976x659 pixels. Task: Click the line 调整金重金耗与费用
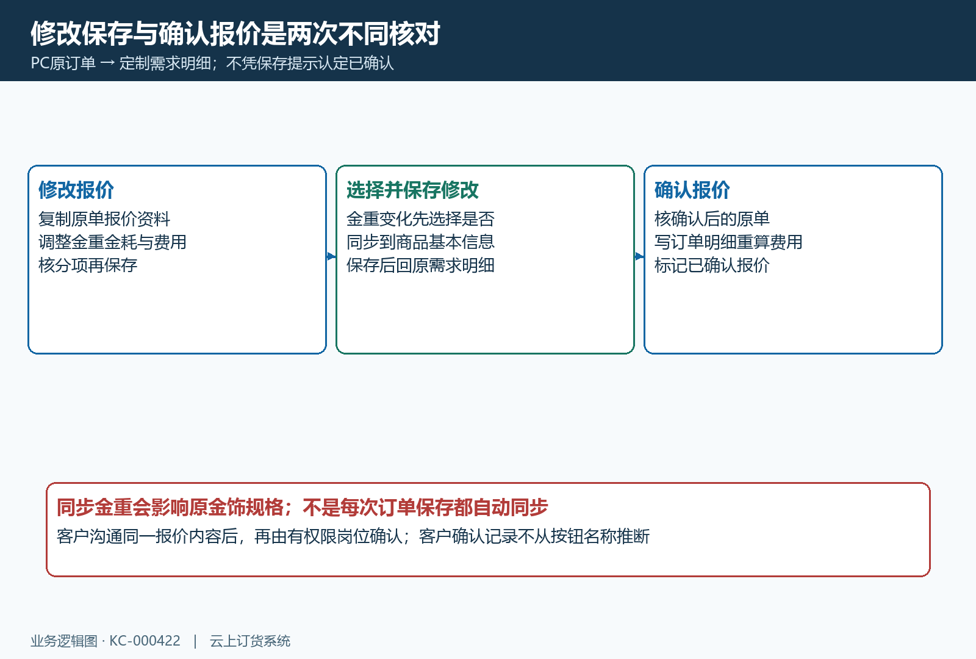click(112, 242)
